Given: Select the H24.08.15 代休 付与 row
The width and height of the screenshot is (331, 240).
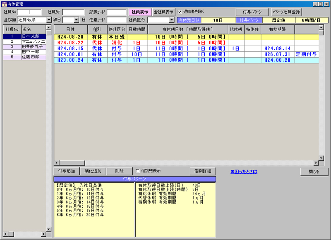Looking at the screenshot, I should pos(186,48).
